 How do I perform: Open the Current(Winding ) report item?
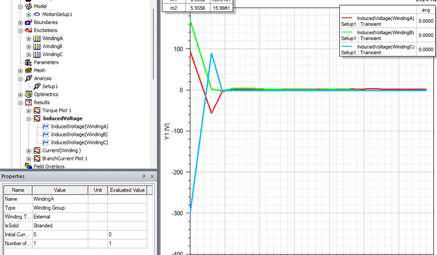(x=61, y=150)
